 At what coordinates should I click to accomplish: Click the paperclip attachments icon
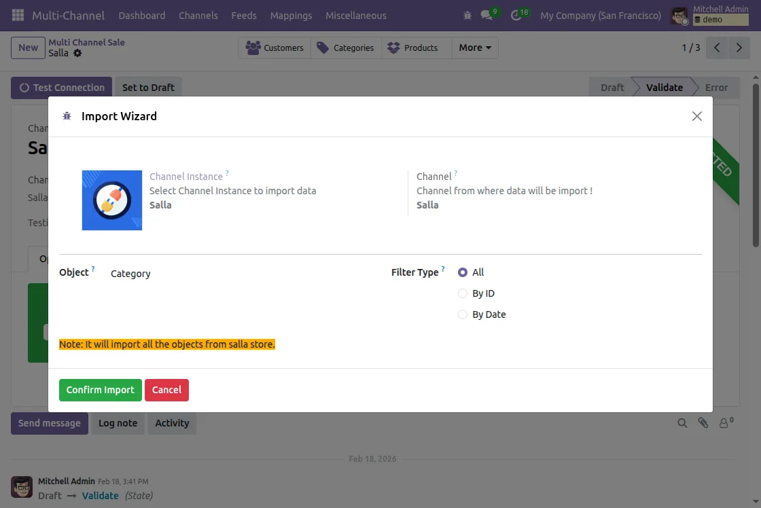(x=703, y=423)
